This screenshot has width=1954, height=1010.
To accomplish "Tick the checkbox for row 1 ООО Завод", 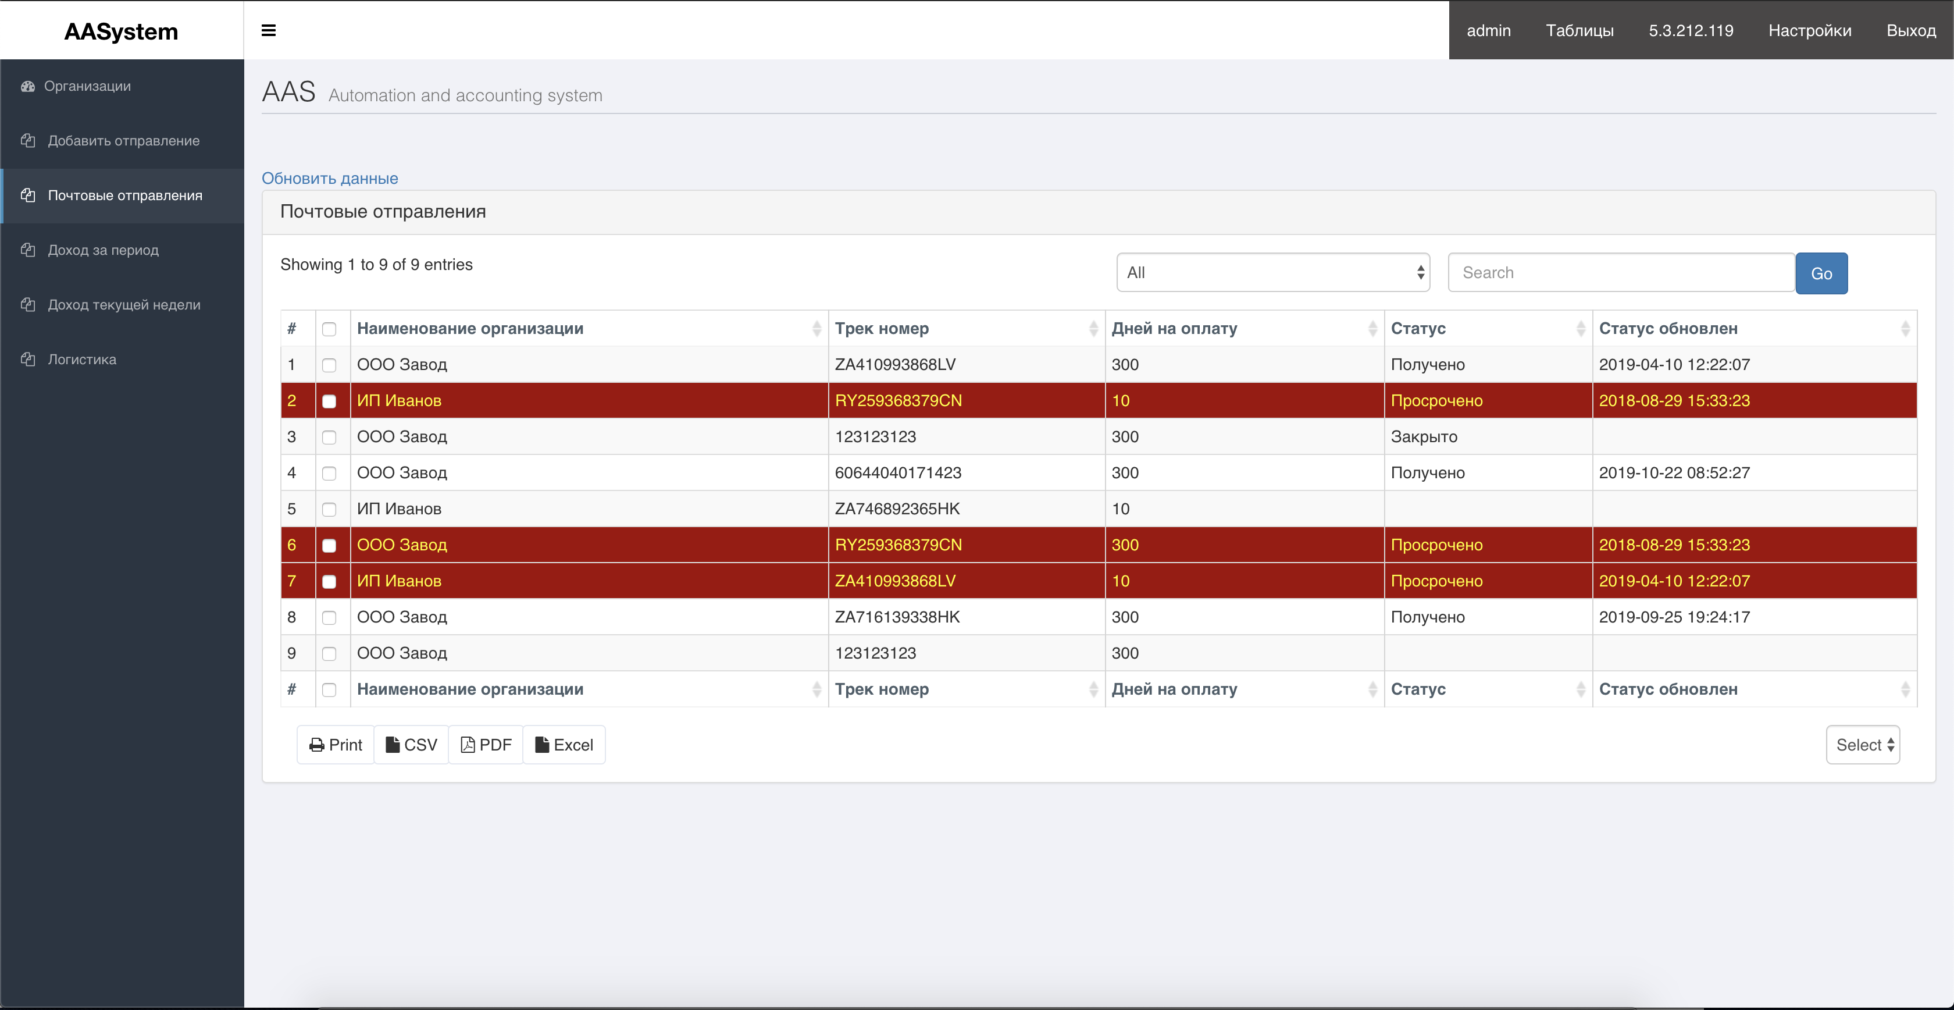I will [329, 365].
